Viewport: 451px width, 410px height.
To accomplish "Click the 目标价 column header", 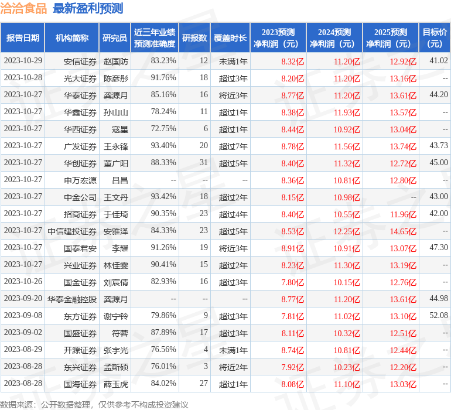I will coord(435,37).
